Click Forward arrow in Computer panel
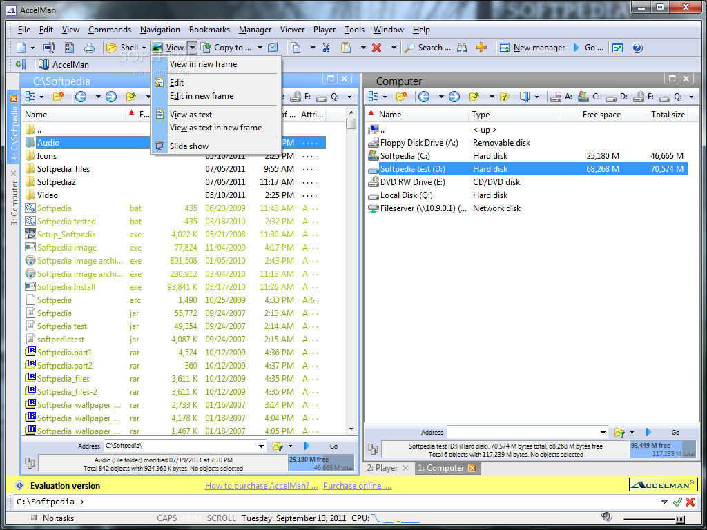This screenshot has height=530, width=707. (x=454, y=97)
